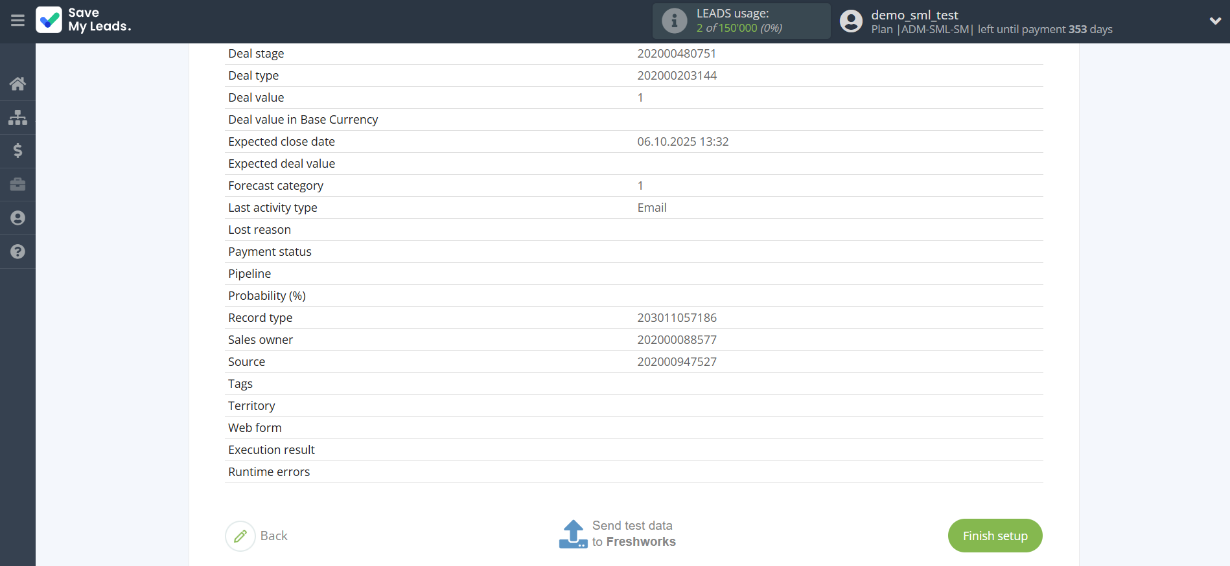Click the Finish setup button
Image resolution: width=1230 pixels, height=566 pixels.
click(x=995, y=536)
